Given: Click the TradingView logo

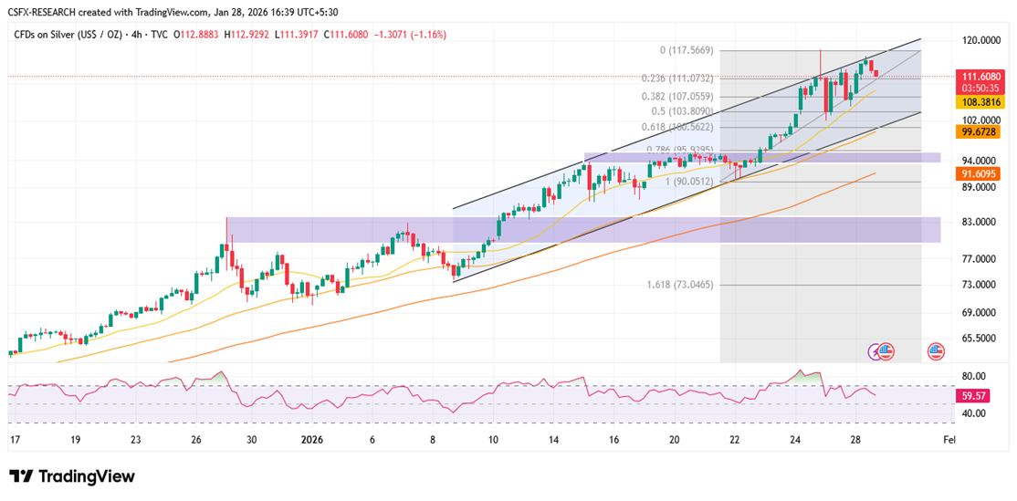Looking at the screenshot, I should [x=72, y=476].
